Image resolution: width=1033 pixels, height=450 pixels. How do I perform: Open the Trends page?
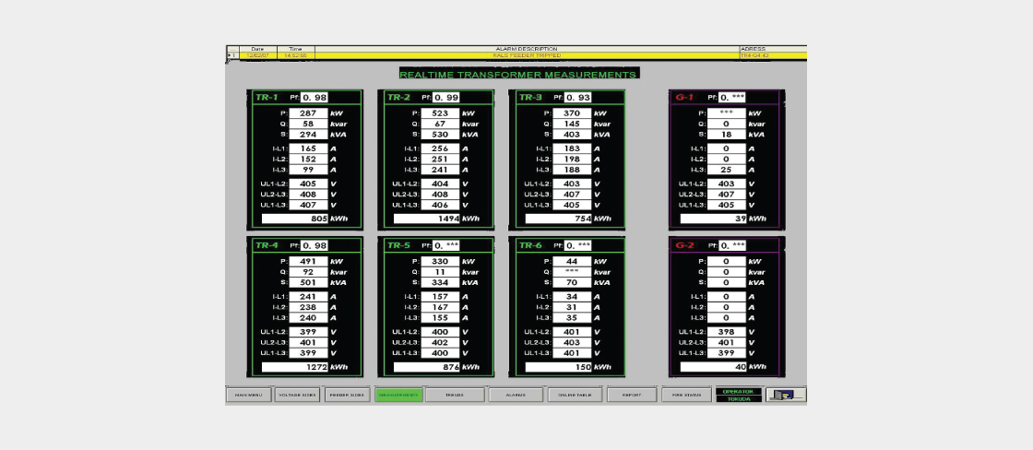(454, 396)
